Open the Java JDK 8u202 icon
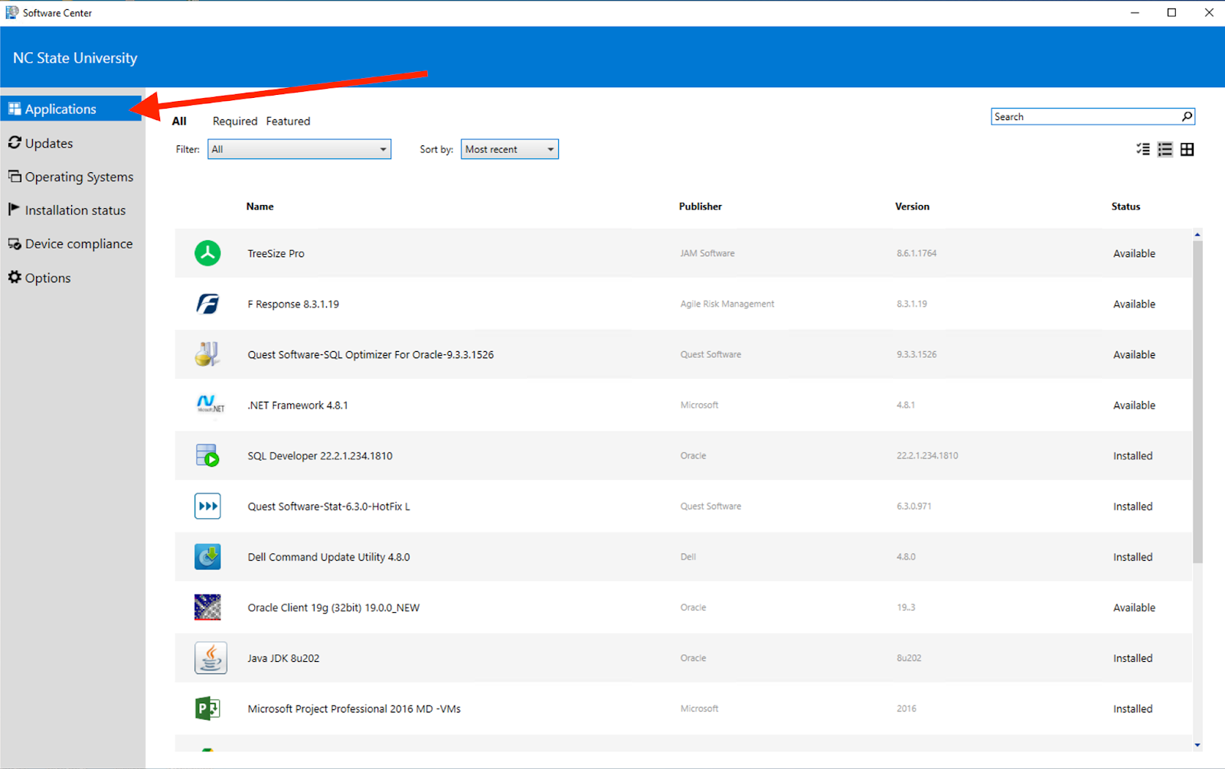1225x769 pixels. pyautogui.click(x=210, y=658)
